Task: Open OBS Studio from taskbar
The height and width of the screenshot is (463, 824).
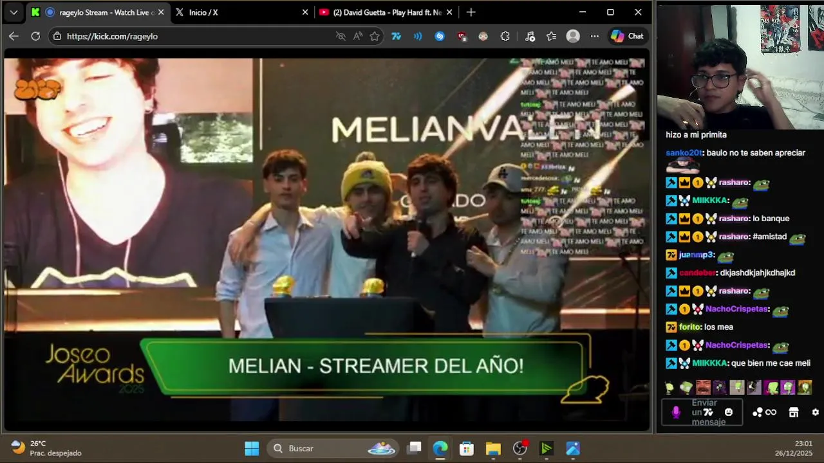Action: point(520,448)
